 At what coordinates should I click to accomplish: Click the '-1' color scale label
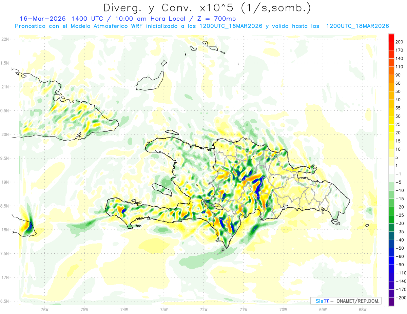pyautogui.click(x=398, y=174)
